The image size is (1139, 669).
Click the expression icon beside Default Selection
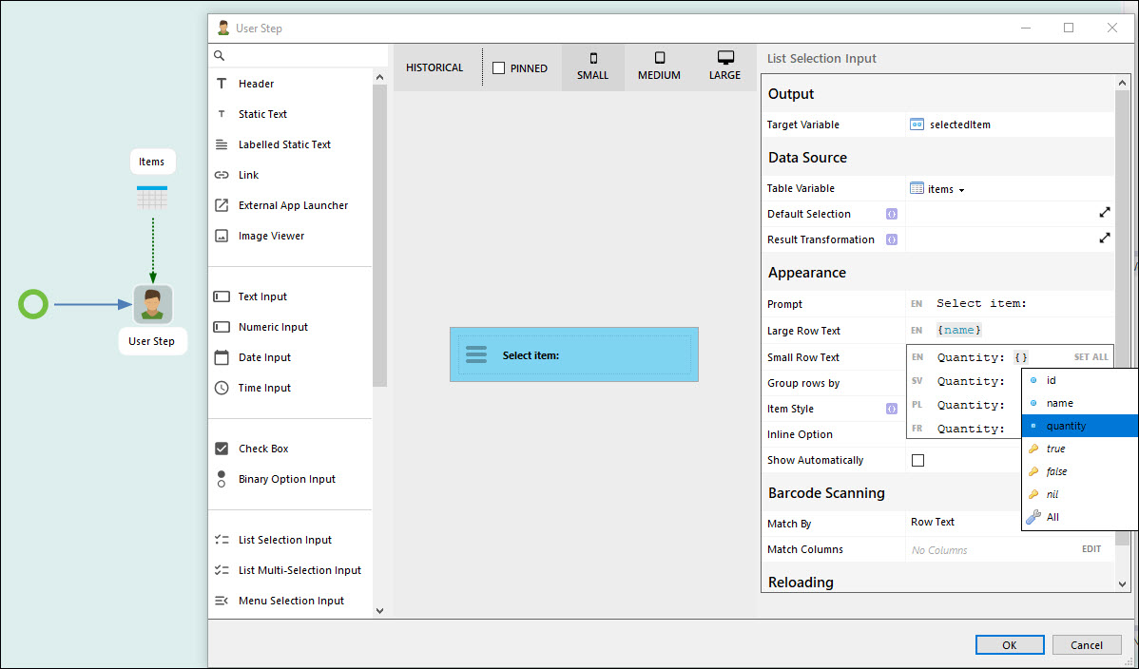(x=891, y=214)
